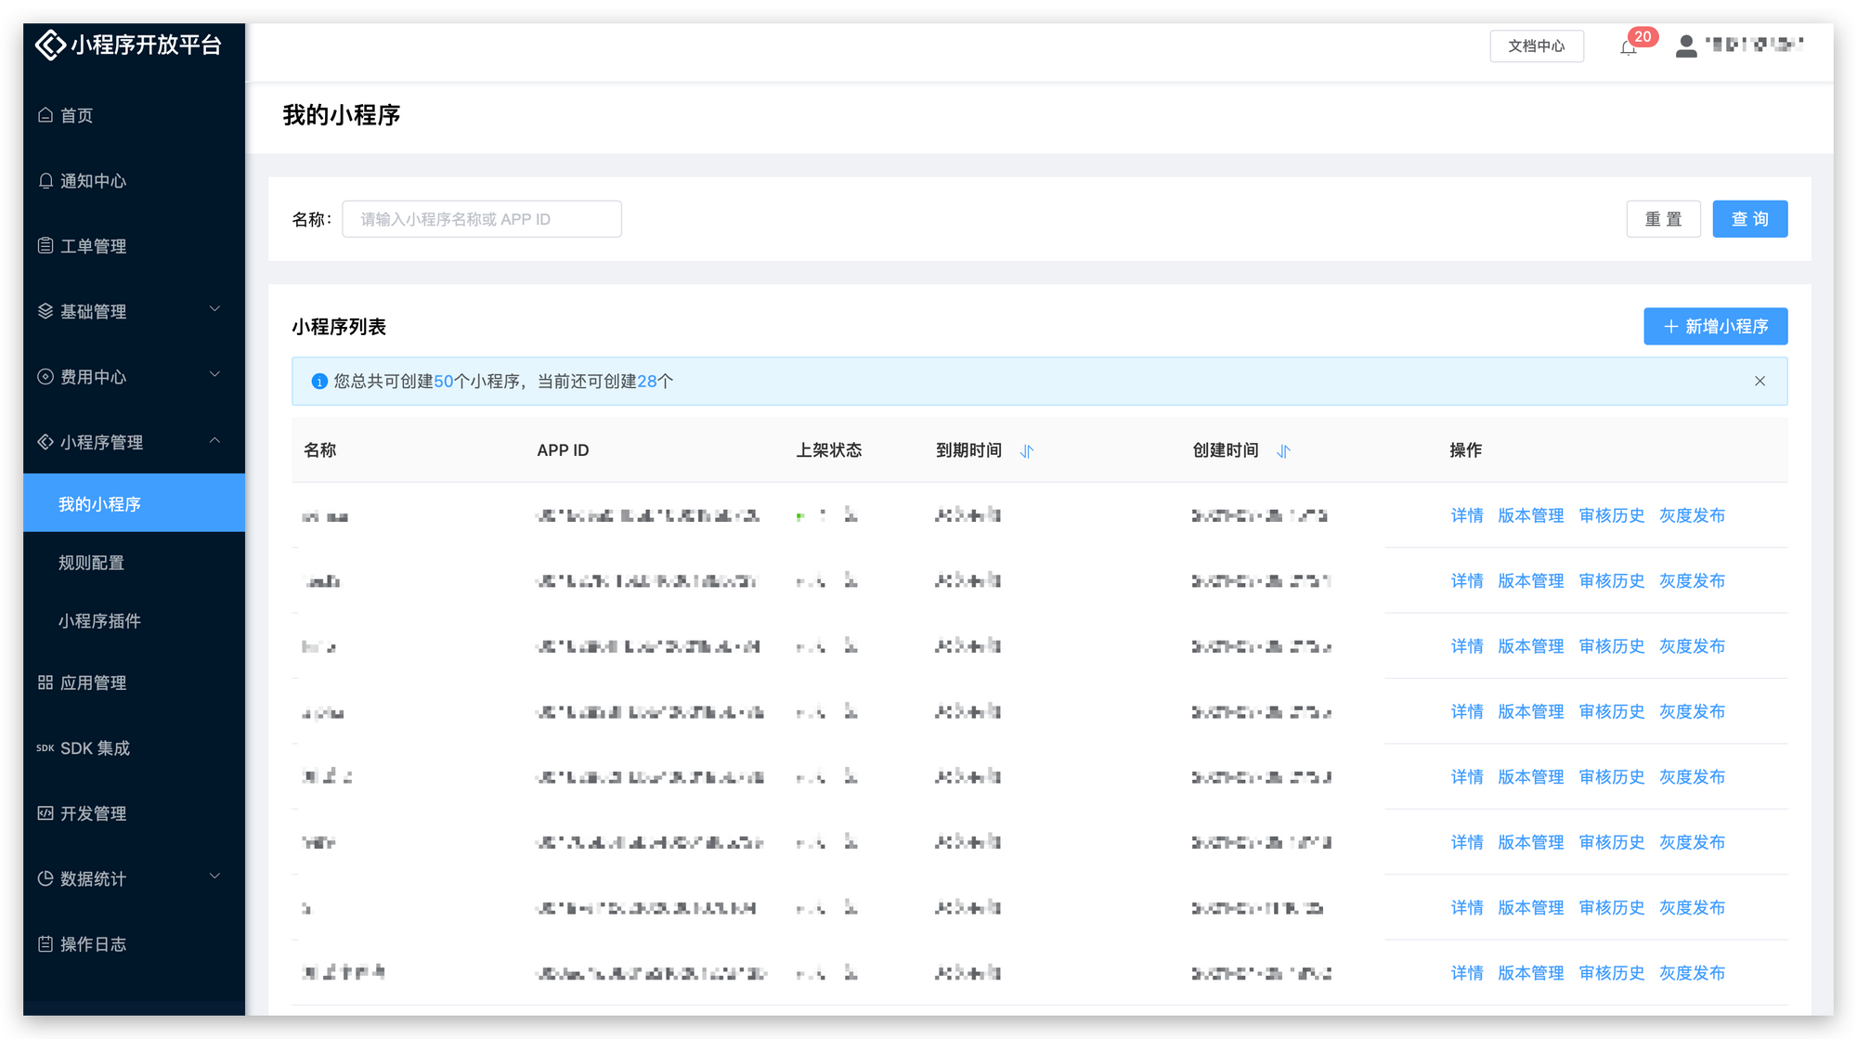The height and width of the screenshot is (1039, 1857).
Task: Open 审核历史 in second row
Action: coord(1612,580)
